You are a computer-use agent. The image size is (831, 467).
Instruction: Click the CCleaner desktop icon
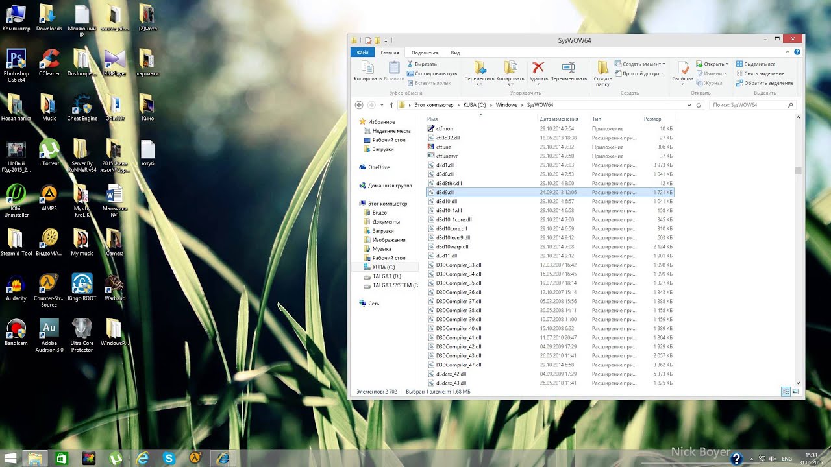click(49, 63)
